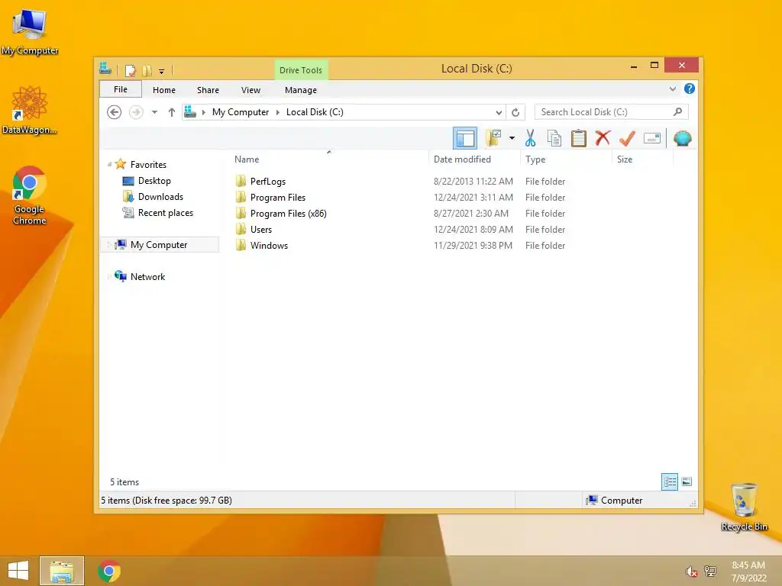782x586 pixels.
Task: Open the Drive Tools contextual tab
Action: click(301, 70)
